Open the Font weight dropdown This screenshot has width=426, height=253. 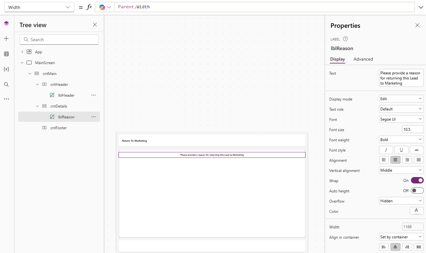401,140
